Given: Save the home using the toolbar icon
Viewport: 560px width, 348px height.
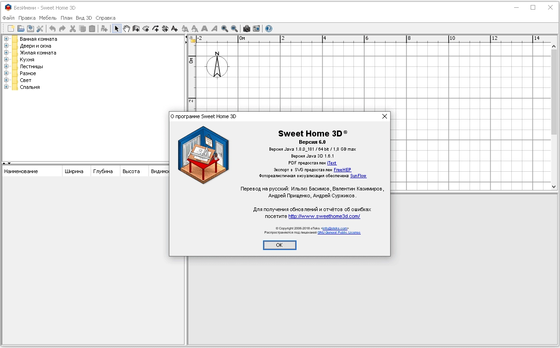Looking at the screenshot, I should (x=30, y=29).
